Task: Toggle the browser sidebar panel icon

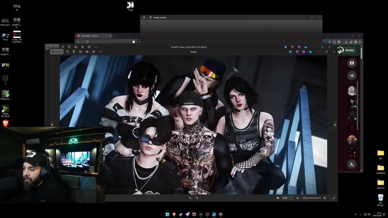Action: pyautogui.click(x=355, y=42)
